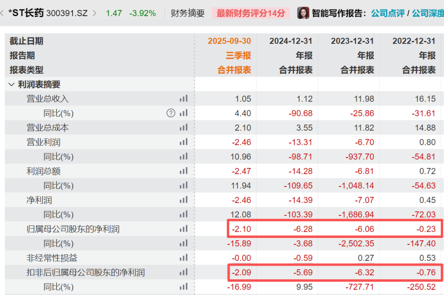Open chart icon for 净利润 同比(%) row
This screenshot has width=444, height=295.
click(183, 214)
